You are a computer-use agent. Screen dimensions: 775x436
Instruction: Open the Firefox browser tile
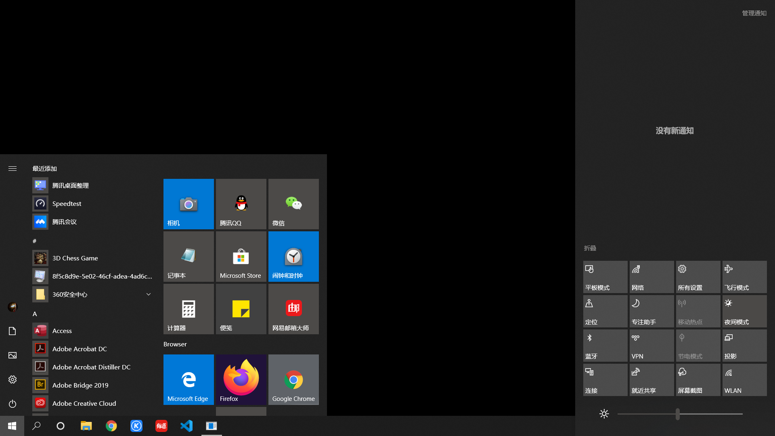coord(241,379)
